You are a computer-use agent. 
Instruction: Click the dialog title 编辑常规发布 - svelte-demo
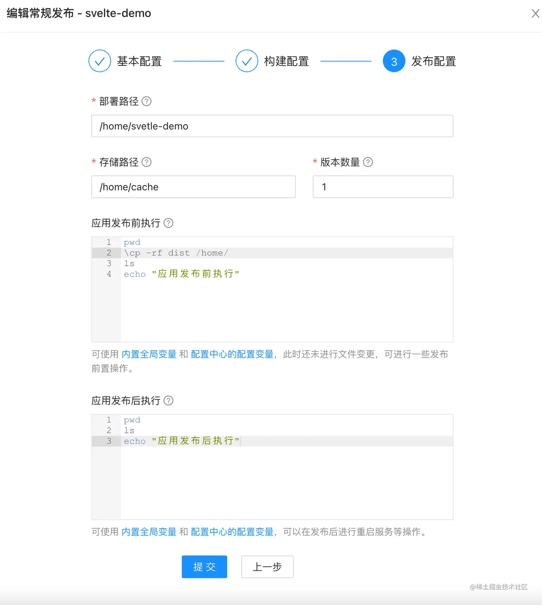coord(79,13)
